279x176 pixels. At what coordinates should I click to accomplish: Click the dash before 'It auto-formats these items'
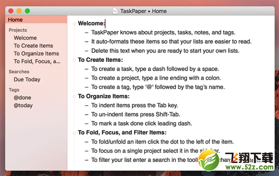(86, 42)
